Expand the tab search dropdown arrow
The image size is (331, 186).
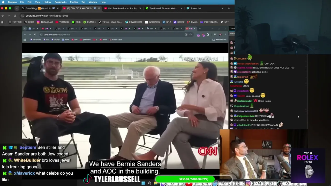coord(17,8)
